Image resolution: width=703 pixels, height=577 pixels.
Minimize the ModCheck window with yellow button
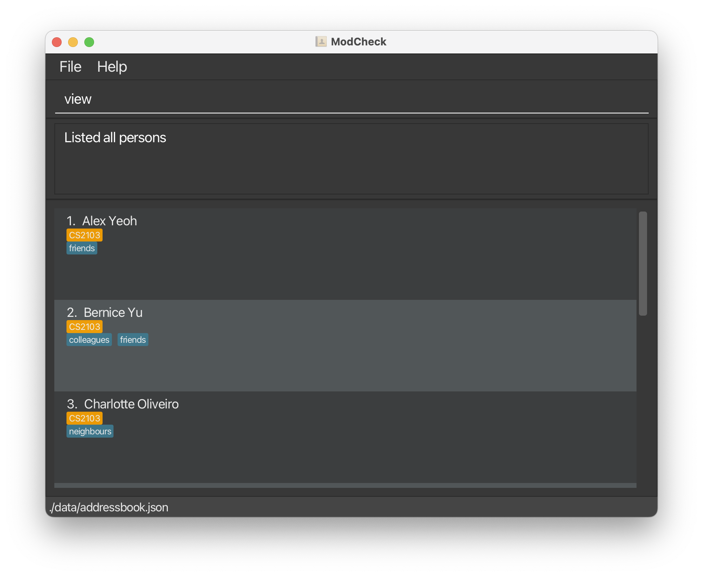73,42
